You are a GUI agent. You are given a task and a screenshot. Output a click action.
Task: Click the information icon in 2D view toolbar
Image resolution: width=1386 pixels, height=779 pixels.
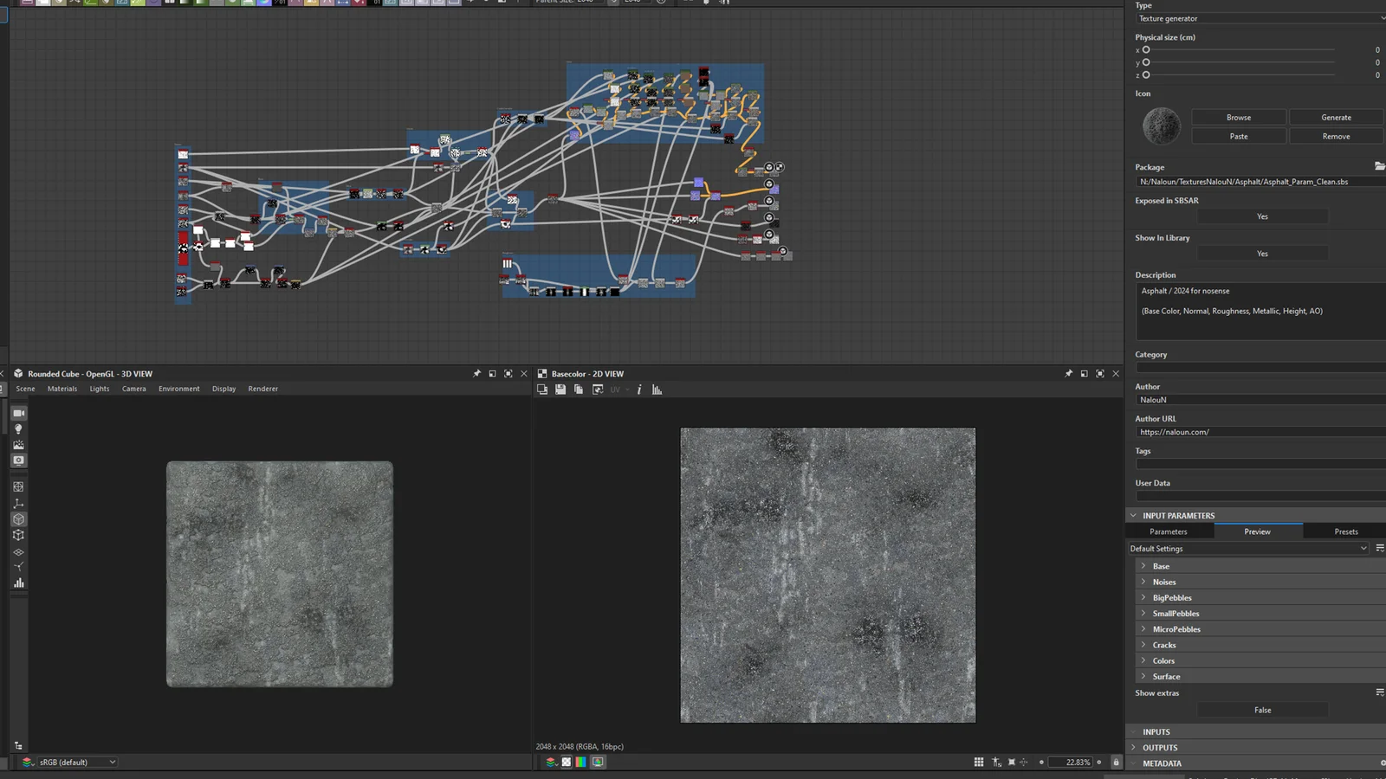(x=639, y=389)
